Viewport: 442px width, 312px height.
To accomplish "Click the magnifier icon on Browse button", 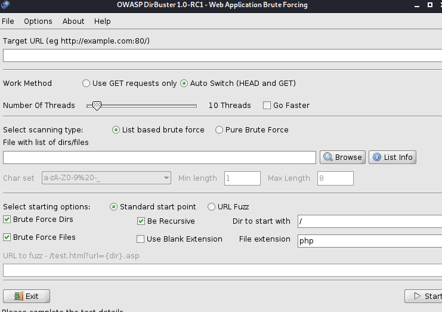I will [328, 157].
